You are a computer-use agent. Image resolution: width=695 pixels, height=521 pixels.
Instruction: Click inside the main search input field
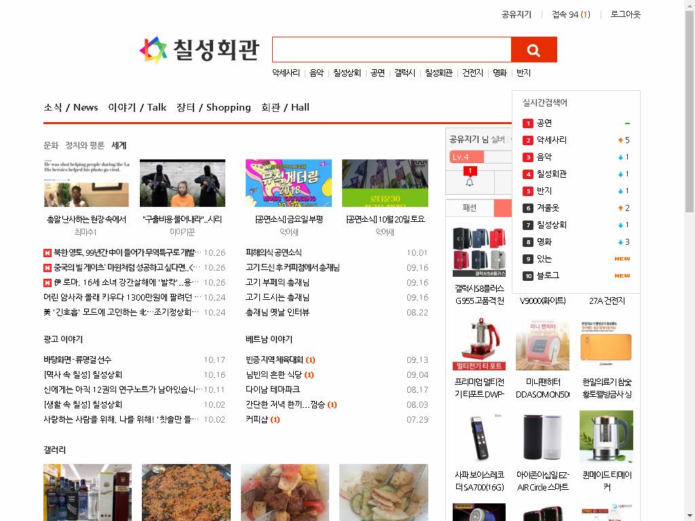[391, 50]
